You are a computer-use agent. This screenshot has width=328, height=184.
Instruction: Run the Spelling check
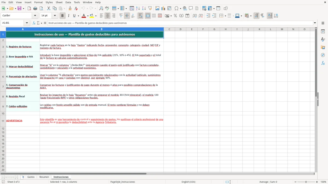(x=107, y=8)
